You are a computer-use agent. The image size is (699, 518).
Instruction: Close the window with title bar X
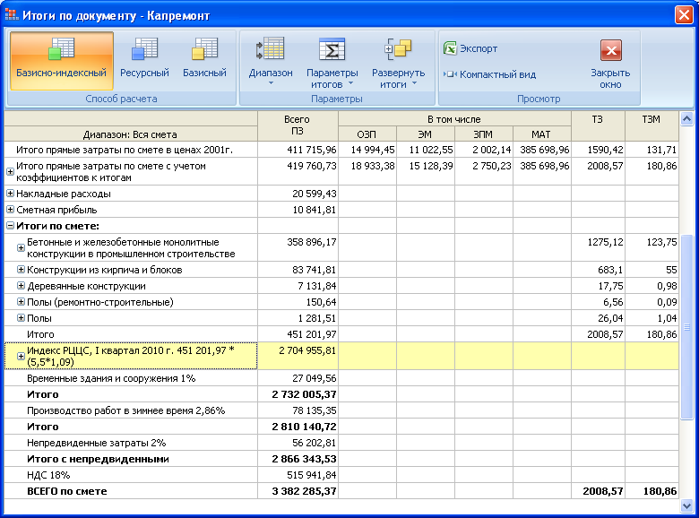684,14
